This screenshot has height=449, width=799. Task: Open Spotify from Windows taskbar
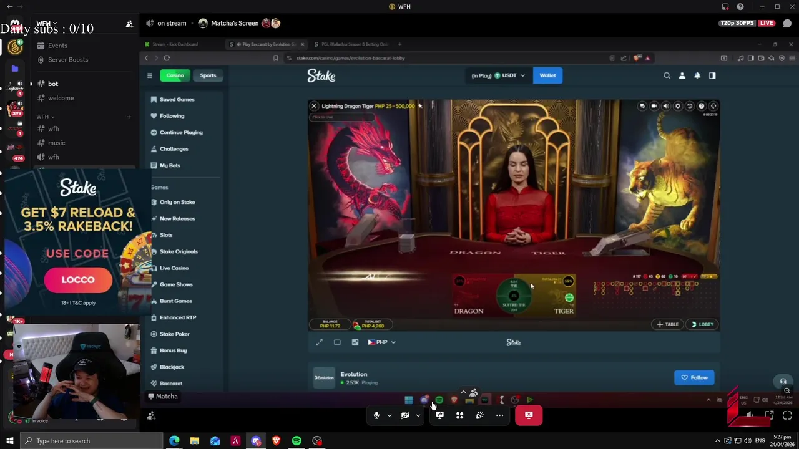pyautogui.click(x=297, y=441)
